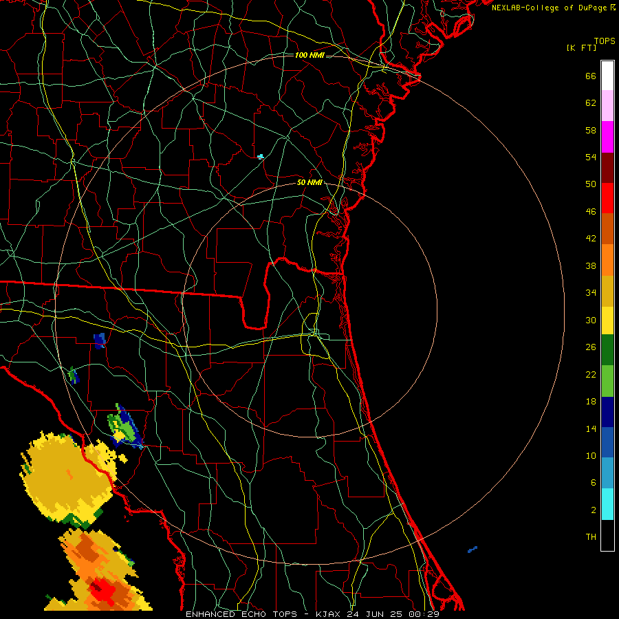
Task: Pick the orange 38-42 kft legend swatch
Action: 607,260
